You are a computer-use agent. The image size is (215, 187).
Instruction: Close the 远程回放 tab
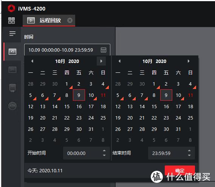70,20
